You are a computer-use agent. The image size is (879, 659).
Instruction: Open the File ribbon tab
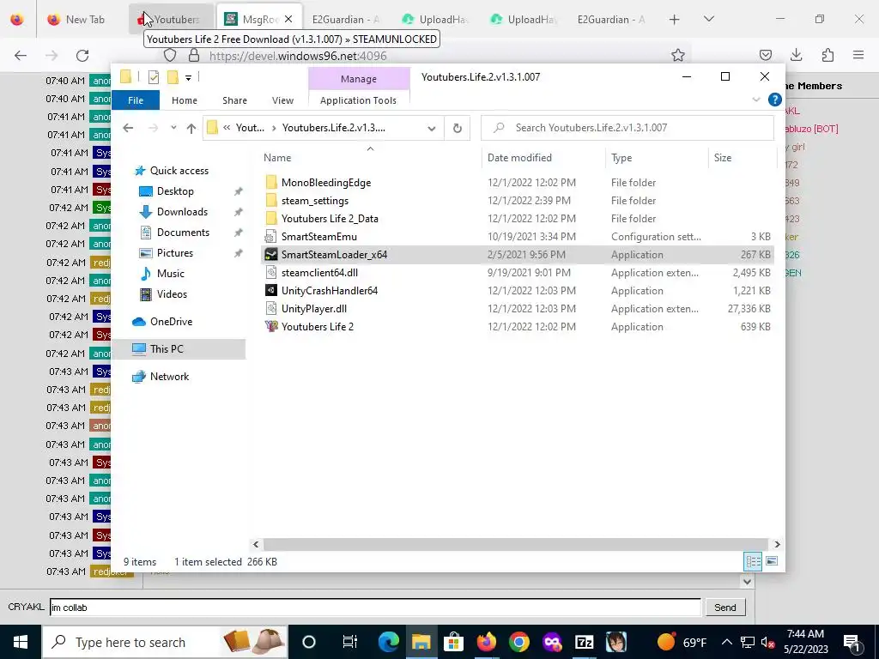[136, 100]
